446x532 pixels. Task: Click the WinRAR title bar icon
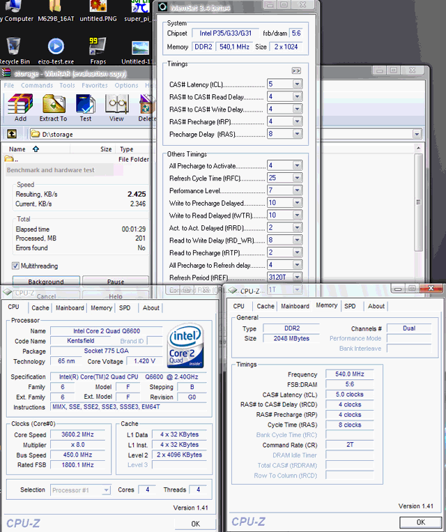coord(6,73)
